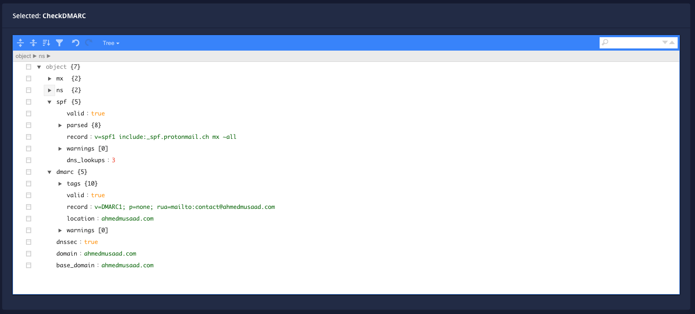
Task: Open action menu box for dnssec row
Action: click(29, 242)
